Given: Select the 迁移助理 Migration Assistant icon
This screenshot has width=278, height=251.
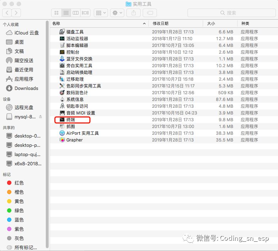Looking at the screenshot, I should click(x=62, y=79).
